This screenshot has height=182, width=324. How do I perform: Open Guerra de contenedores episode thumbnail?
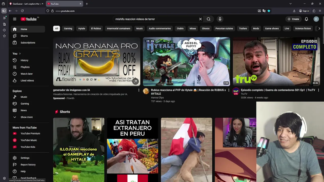click(x=276, y=62)
